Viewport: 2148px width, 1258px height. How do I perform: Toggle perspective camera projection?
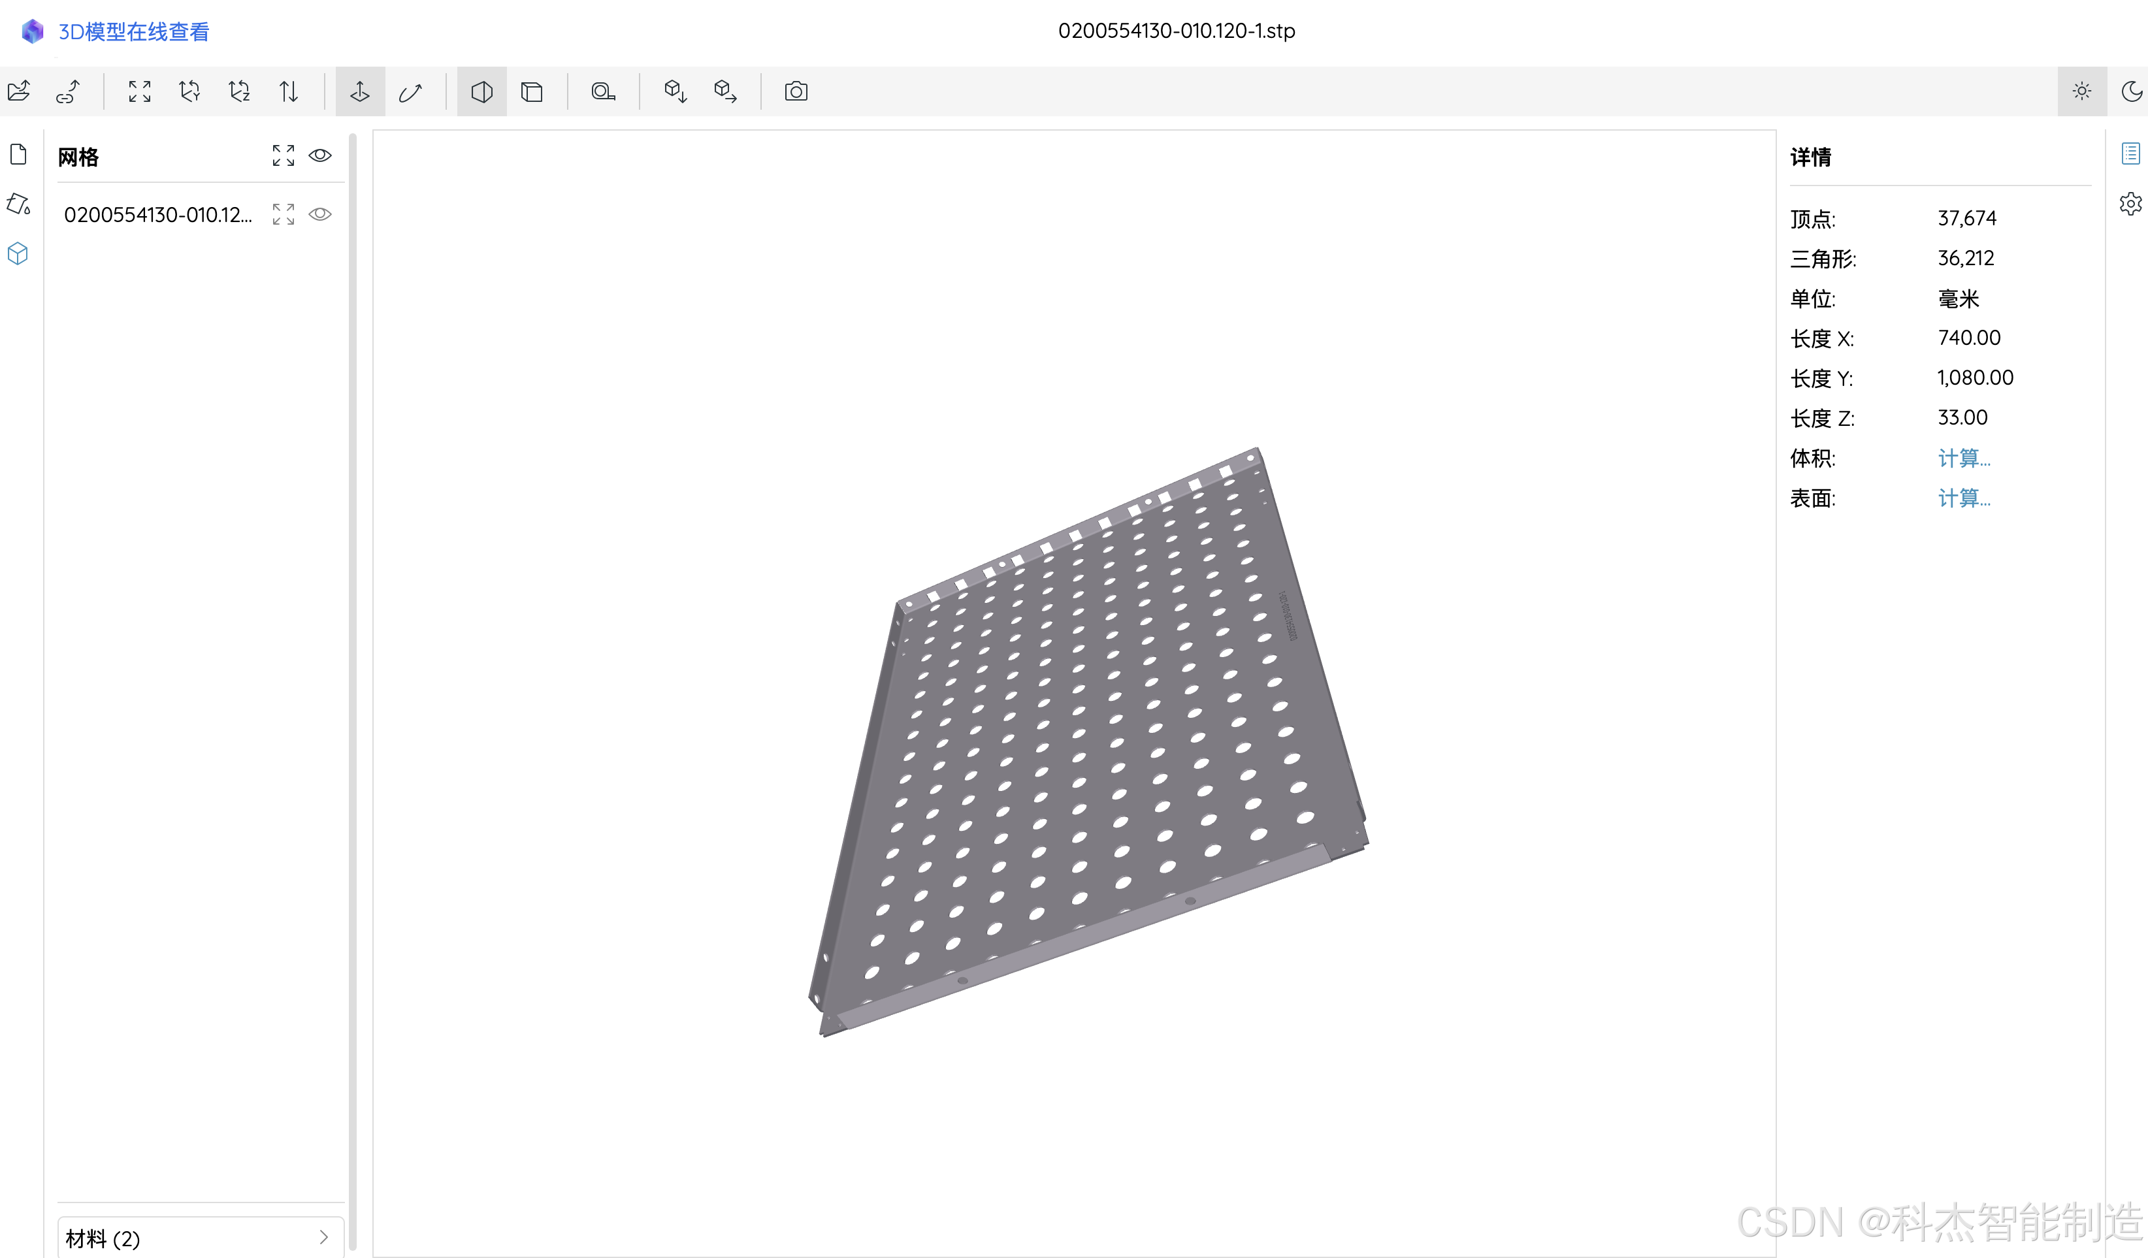click(481, 91)
